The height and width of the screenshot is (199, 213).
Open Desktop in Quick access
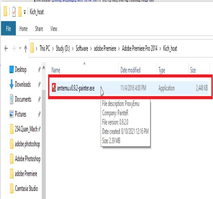21,70
